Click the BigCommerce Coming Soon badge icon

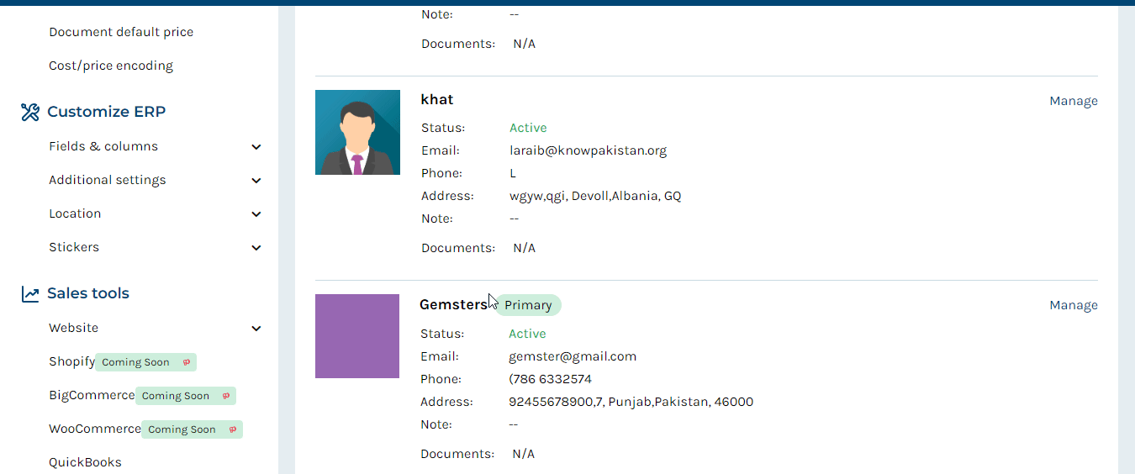[x=226, y=396]
